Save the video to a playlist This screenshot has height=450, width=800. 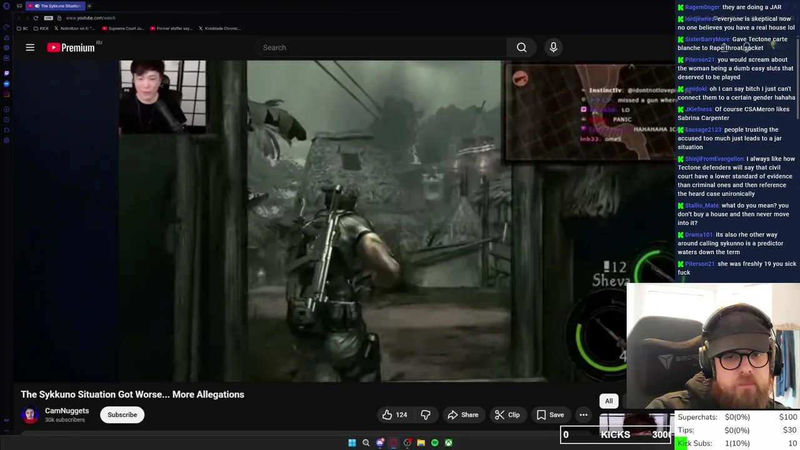coord(550,415)
